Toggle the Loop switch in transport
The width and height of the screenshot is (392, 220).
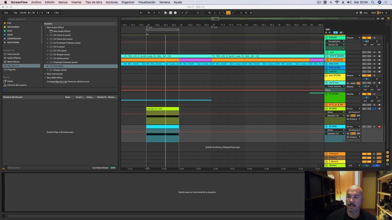pos(228,13)
